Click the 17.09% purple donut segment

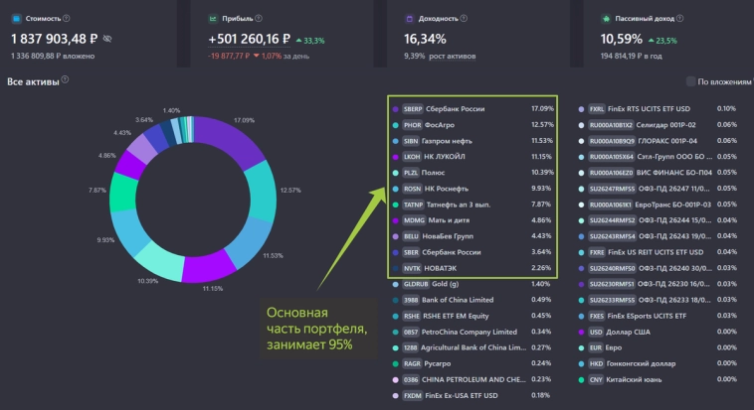[x=230, y=136]
